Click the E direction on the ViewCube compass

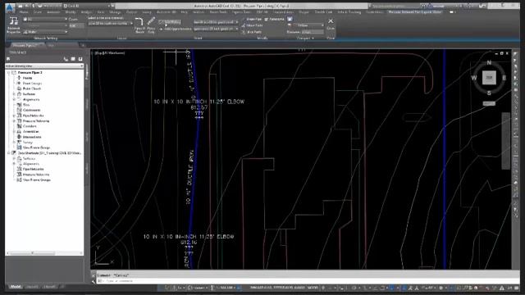(x=504, y=78)
